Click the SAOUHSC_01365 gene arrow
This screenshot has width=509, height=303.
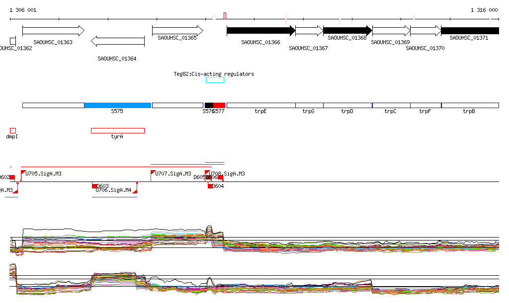(177, 30)
